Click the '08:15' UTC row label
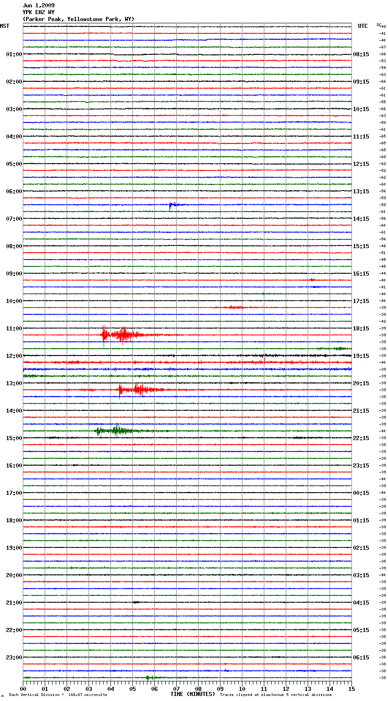388x701 pixels. (x=361, y=54)
